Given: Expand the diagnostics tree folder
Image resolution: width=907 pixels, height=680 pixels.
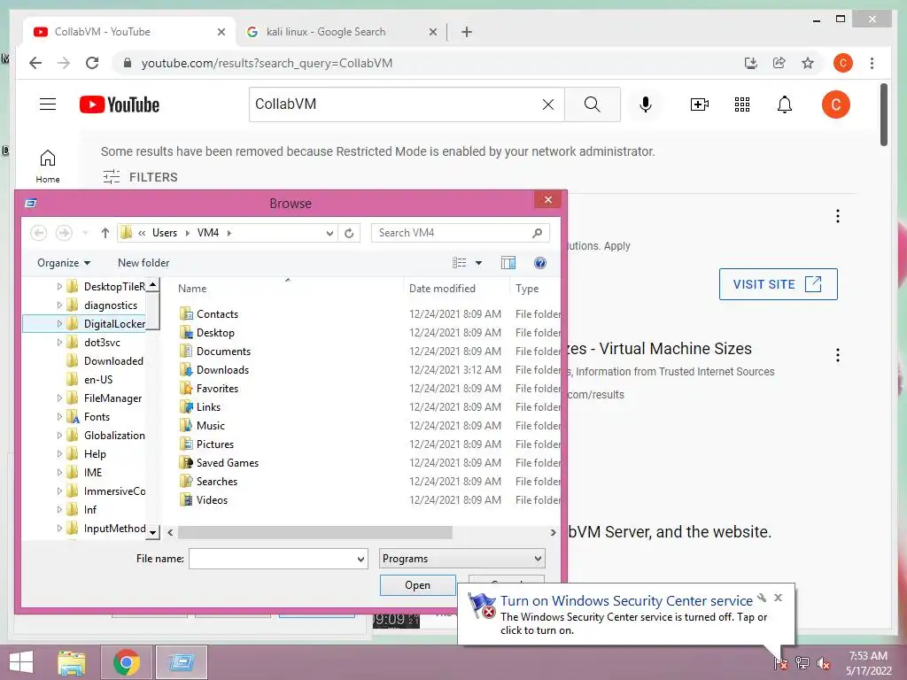Looking at the screenshot, I should [59, 305].
